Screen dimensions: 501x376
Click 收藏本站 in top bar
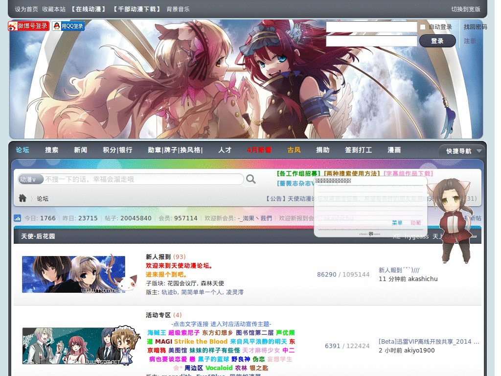54,9
